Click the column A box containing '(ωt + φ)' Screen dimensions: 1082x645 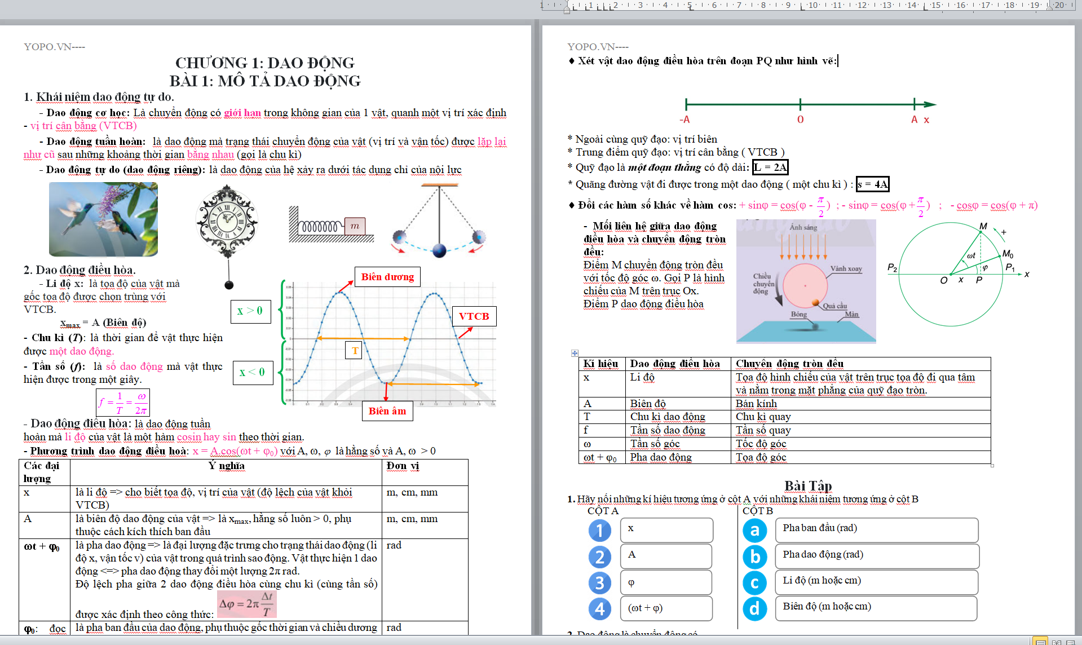tap(666, 608)
